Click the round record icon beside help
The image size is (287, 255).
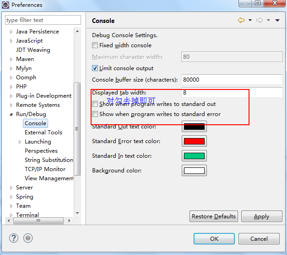tap(28, 238)
